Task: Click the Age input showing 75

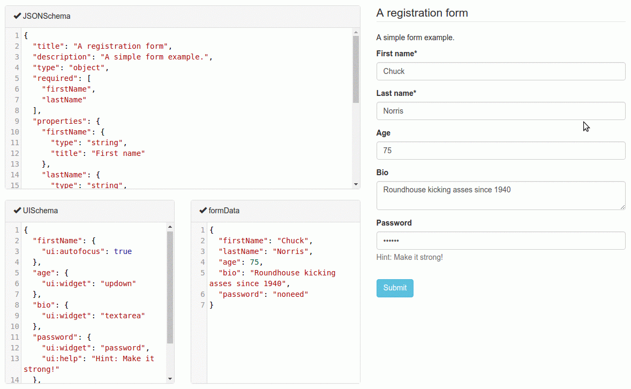Action: 501,151
